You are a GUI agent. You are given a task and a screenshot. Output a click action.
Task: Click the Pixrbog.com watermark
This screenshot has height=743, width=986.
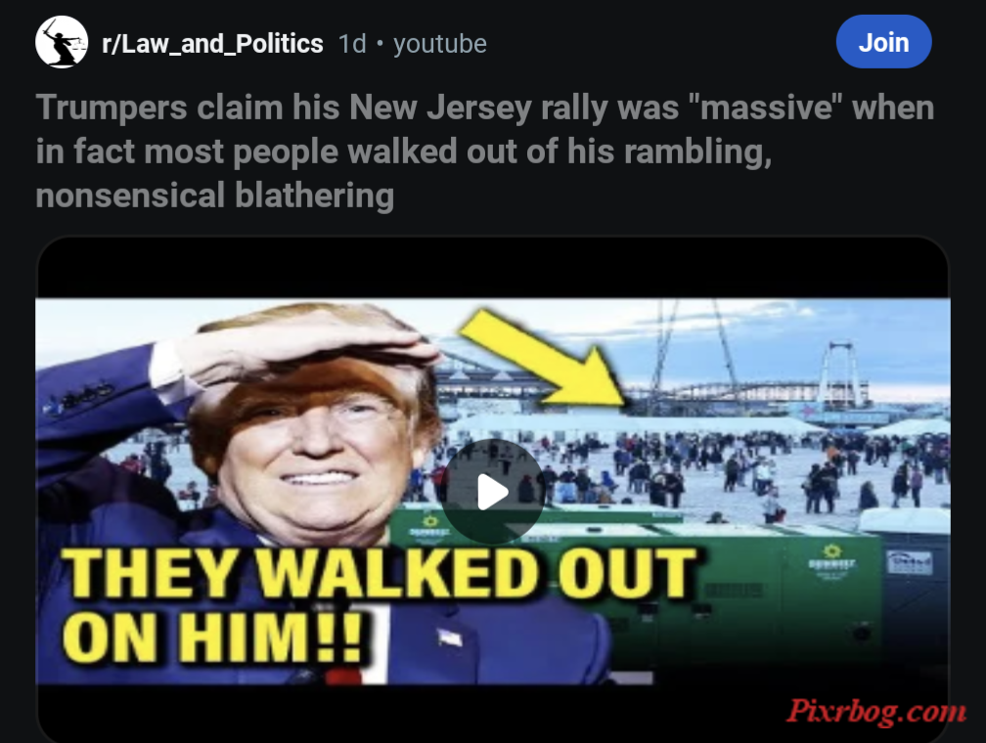coord(876,711)
